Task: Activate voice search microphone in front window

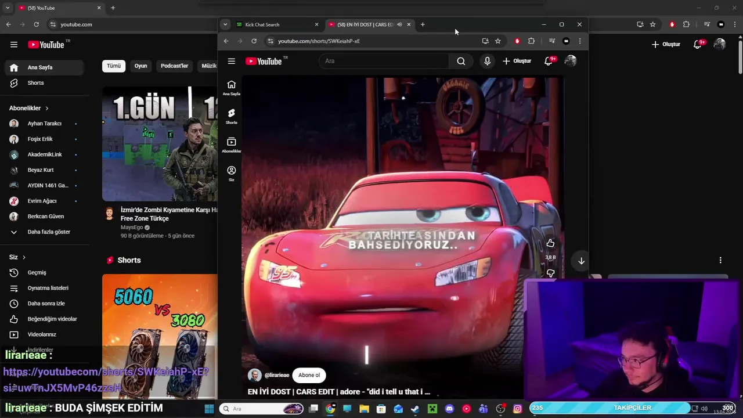Action: tap(487, 61)
